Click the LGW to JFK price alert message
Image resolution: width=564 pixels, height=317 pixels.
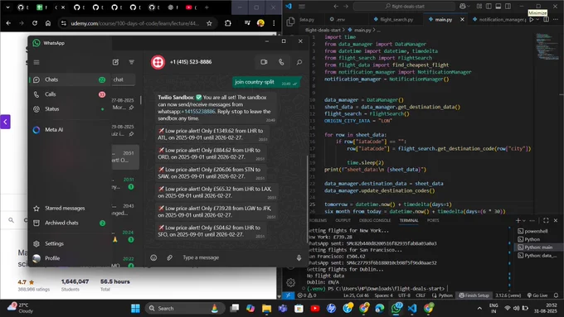(x=217, y=212)
